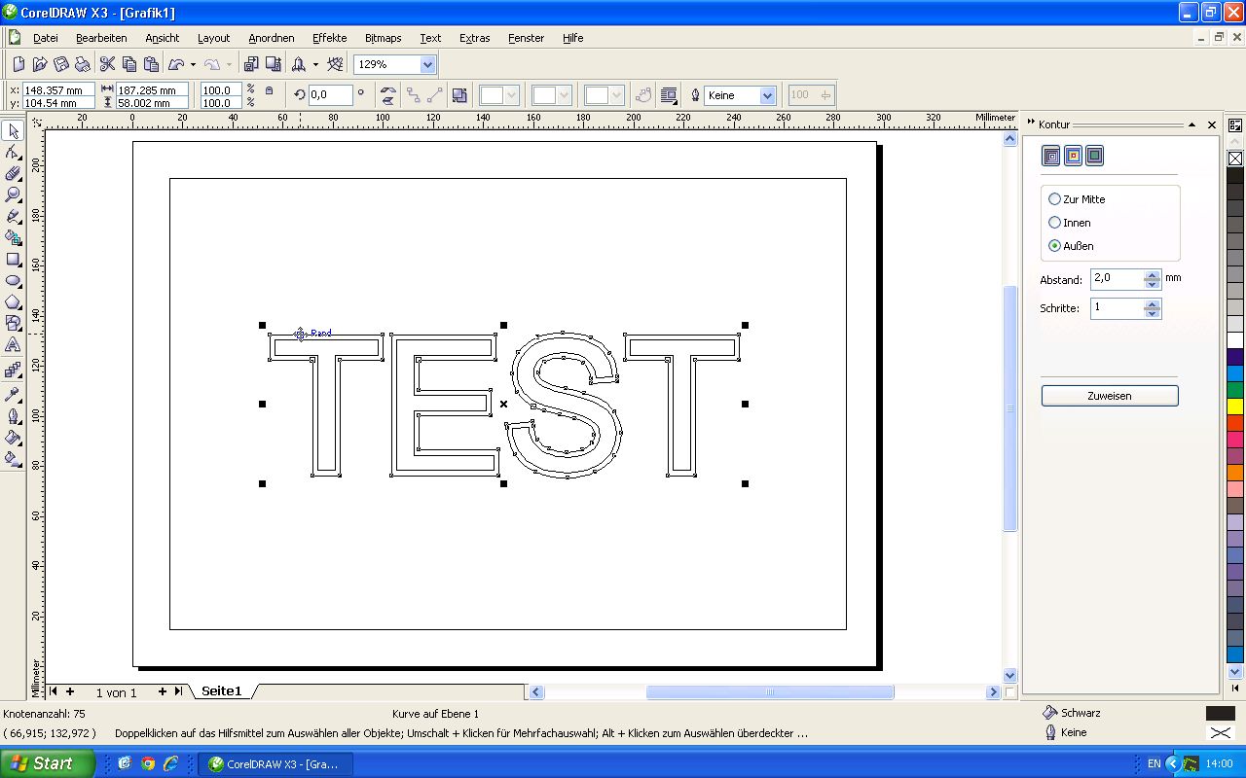Viewport: 1246px width, 778px height.
Task: Click the Import toolbar icon
Action: pos(251,64)
